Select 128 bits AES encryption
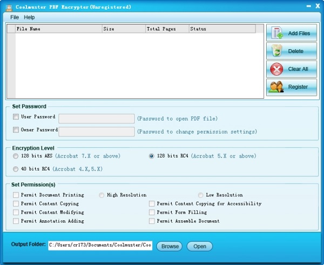The image size is (324, 265). tap(16, 156)
